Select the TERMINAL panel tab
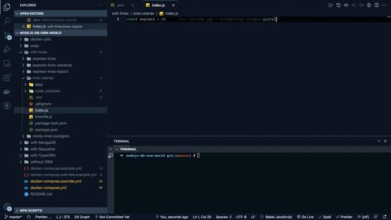Screen dimensions: 391x220 click(122, 141)
